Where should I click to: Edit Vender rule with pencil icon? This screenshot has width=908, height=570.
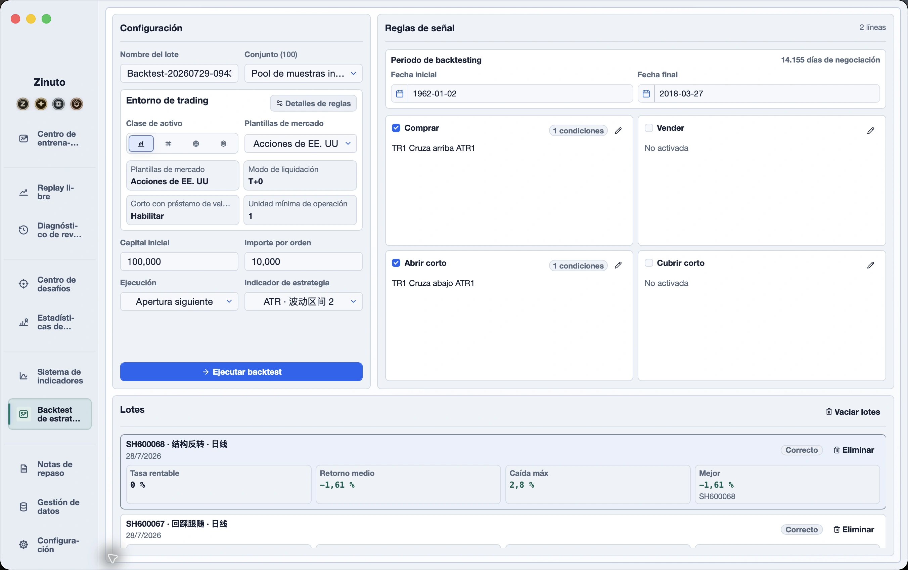(871, 130)
